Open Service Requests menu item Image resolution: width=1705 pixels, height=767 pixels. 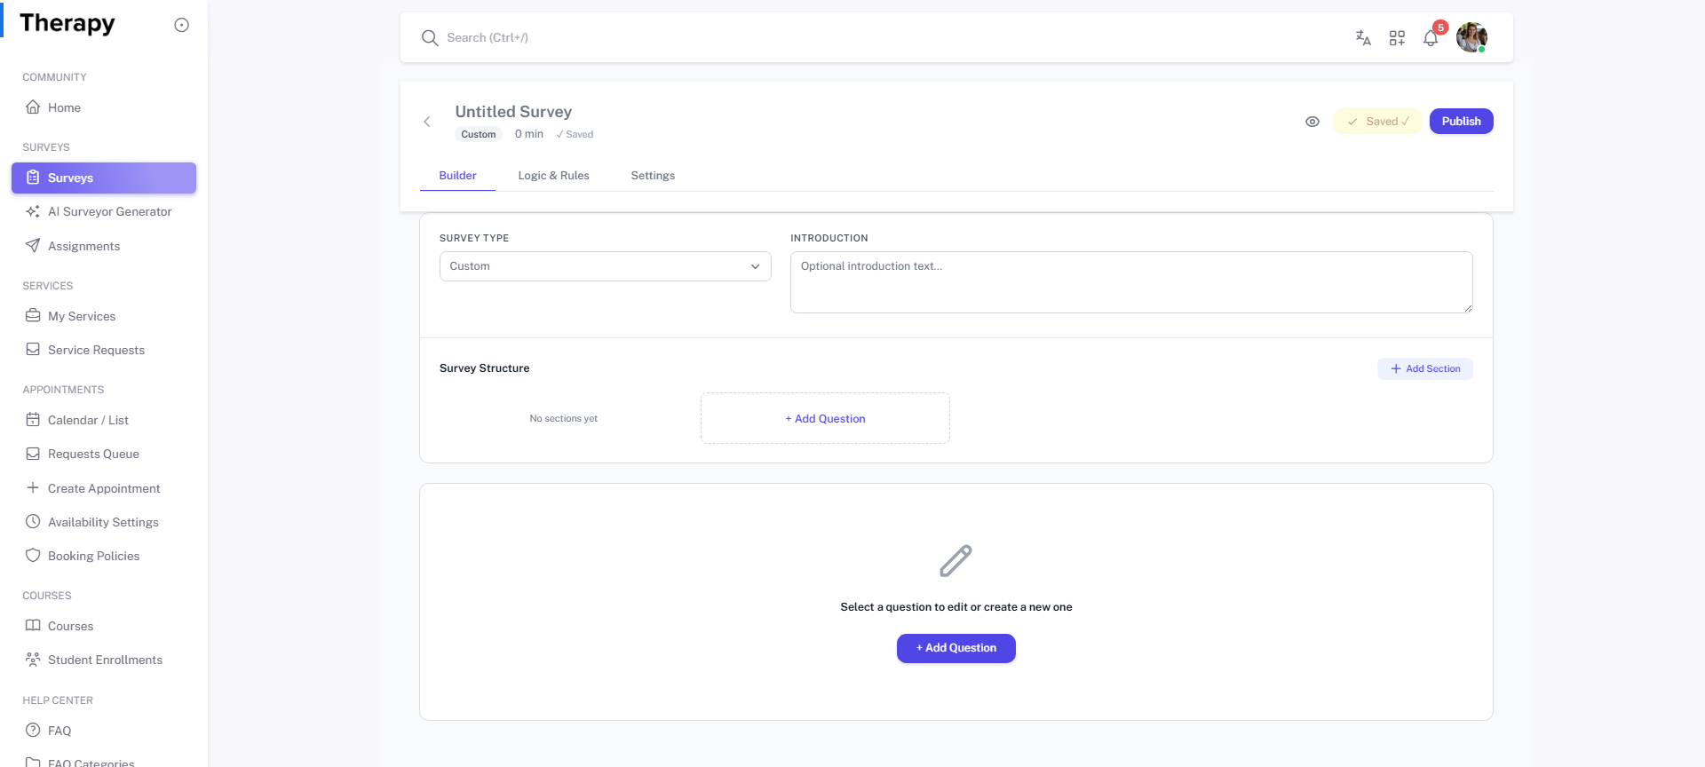point(104,350)
